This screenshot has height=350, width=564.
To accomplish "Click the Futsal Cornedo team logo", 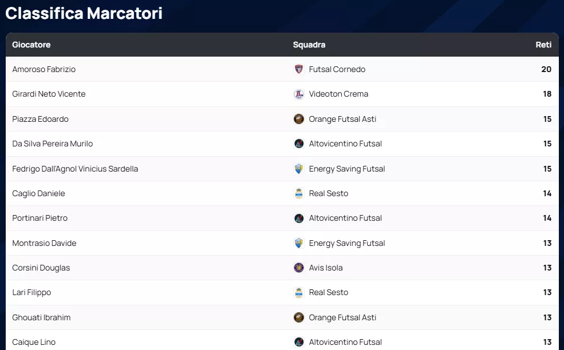I will pyautogui.click(x=299, y=69).
